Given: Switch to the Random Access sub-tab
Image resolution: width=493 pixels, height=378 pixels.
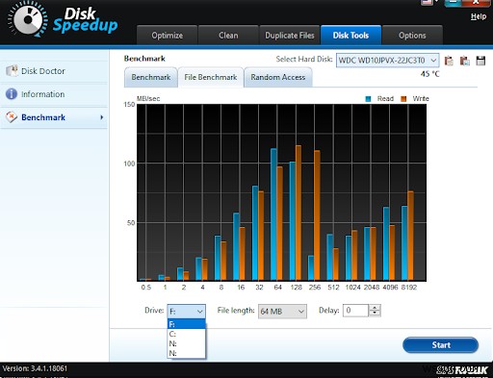Looking at the screenshot, I should [x=278, y=77].
